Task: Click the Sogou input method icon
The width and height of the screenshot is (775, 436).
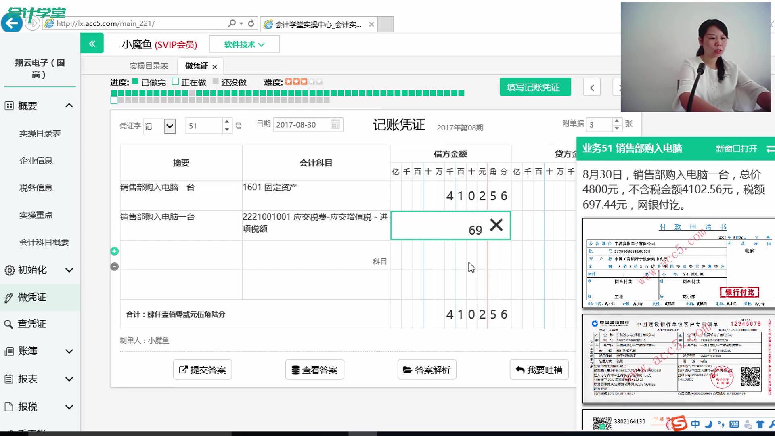Action: click(679, 423)
